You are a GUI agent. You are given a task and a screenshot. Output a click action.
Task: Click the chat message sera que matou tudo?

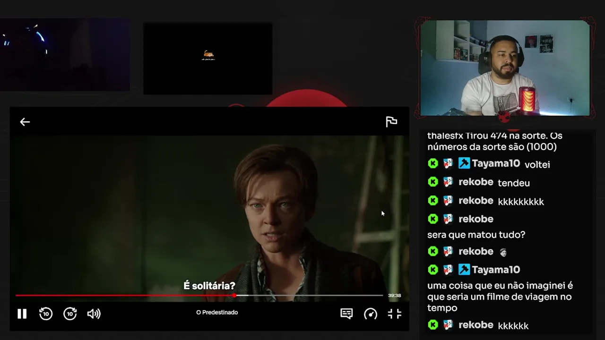476,235
